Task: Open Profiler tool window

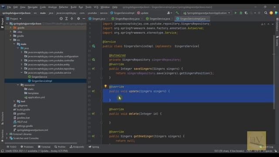Action: 60,147
